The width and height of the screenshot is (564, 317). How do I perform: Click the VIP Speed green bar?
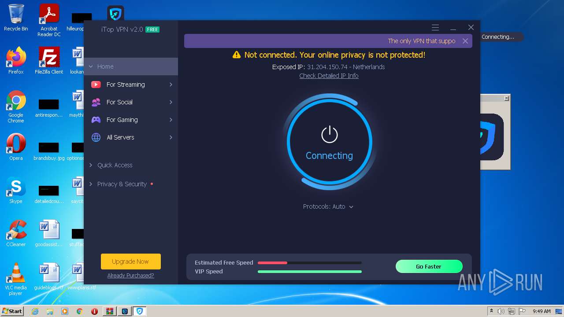pos(310,272)
